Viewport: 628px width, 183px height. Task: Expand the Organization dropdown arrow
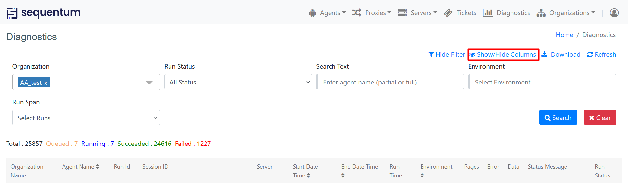click(149, 82)
